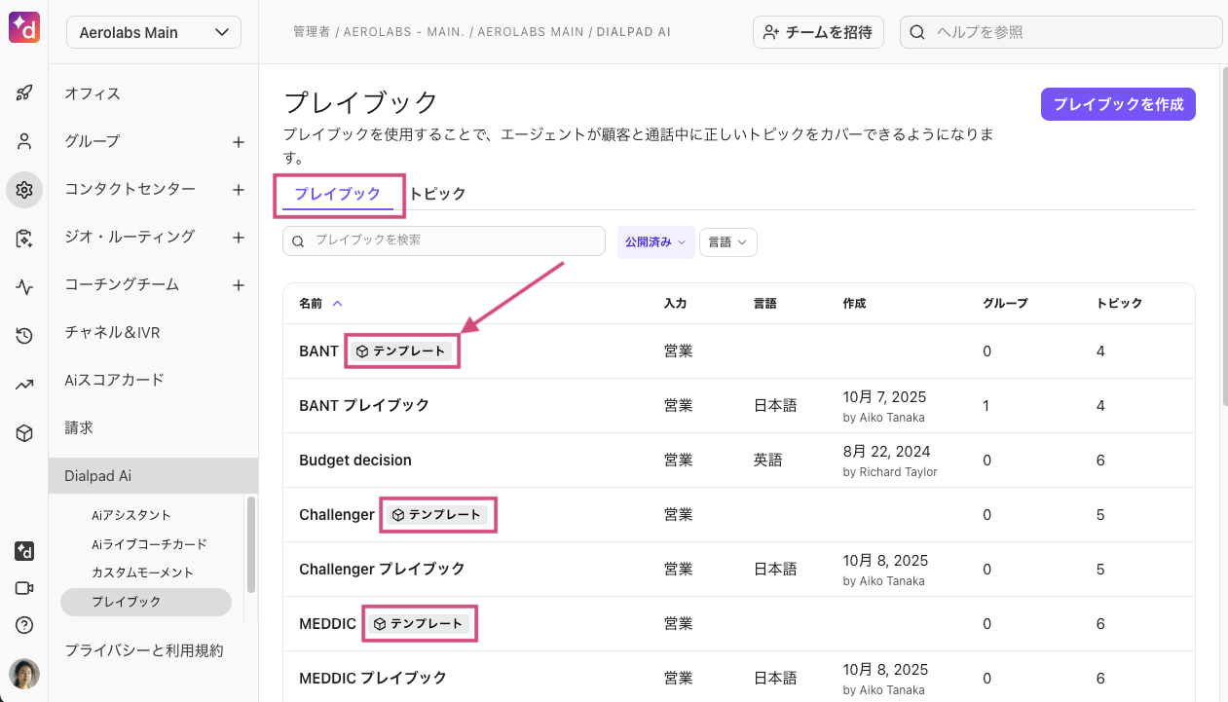Open the 言語 filter dropdown
This screenshot has width=1228, height=702.
727,242
